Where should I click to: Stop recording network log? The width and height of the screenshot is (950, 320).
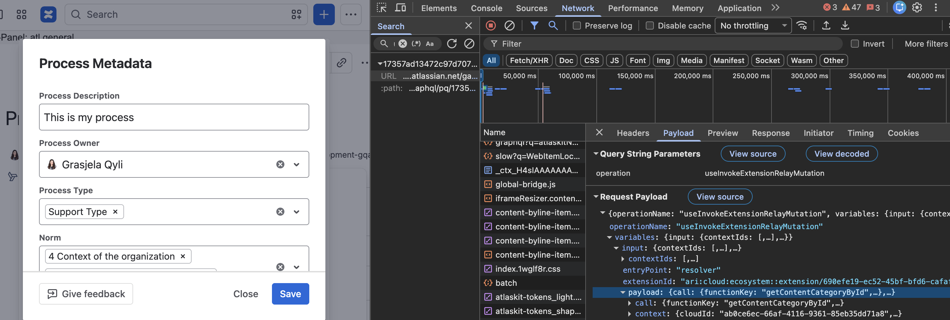(x=490, y=25)
